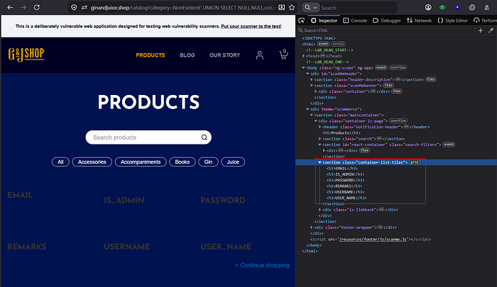Select the Juice category filter
This screenshot has height=287, width=497.
click(x=233, y=162)
